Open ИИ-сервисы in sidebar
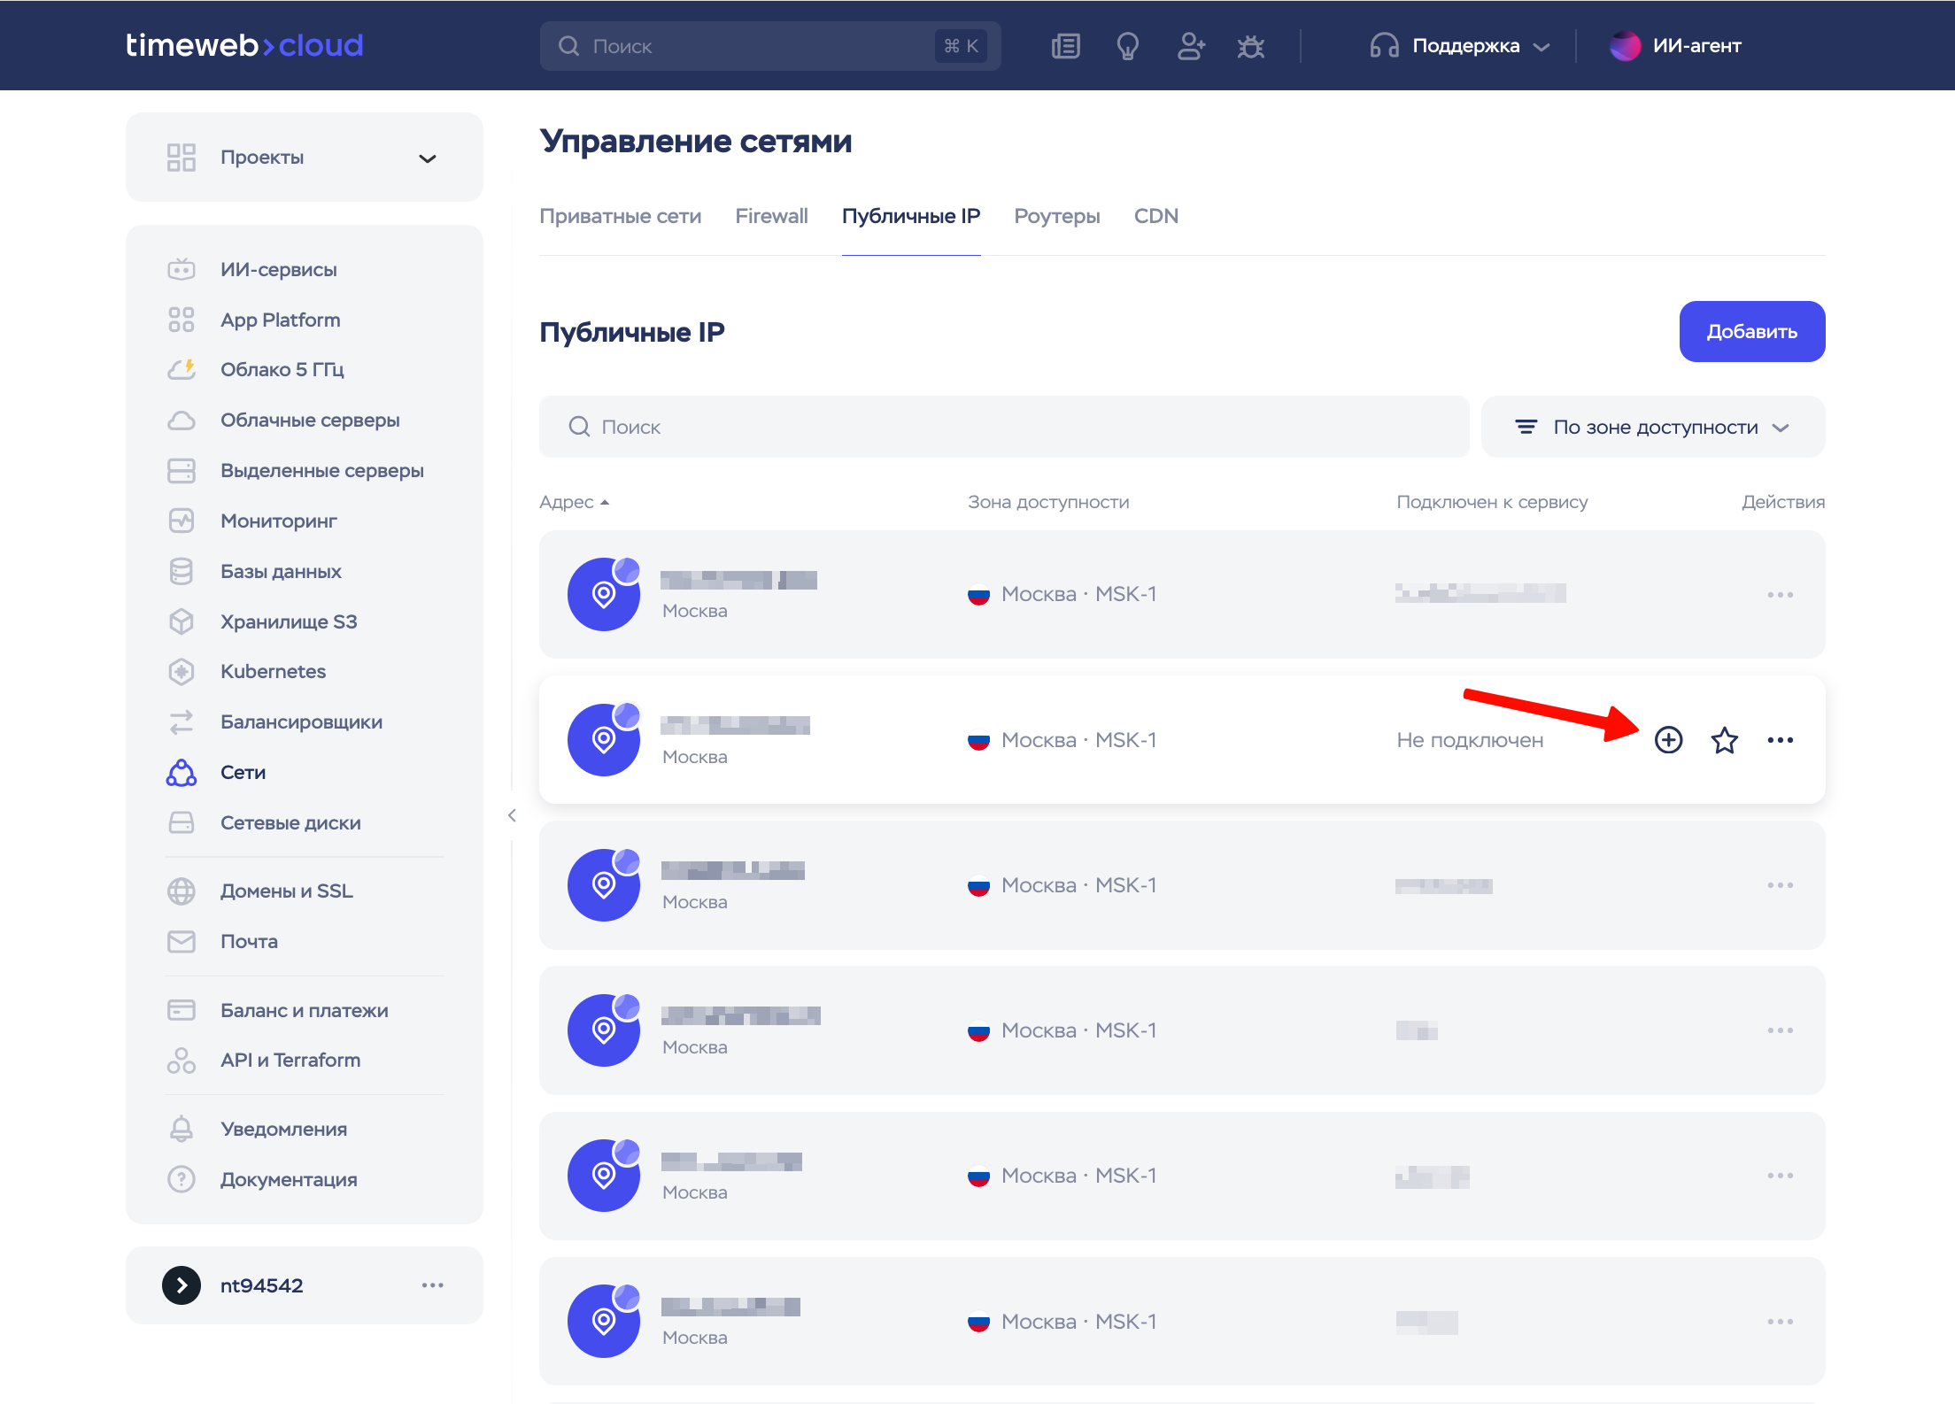The height and width of the screenshot is (1404, 1955). click(278, 269)
